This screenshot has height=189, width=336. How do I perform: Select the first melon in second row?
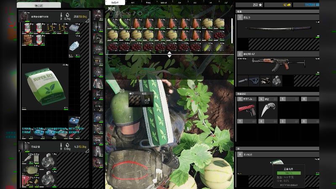click(x=113, y=35)
